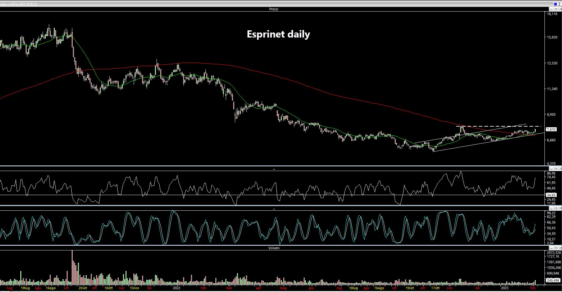The image size is (562, 292).
Task: Click the 249,49K volume value label
Action: coord(553,280)
